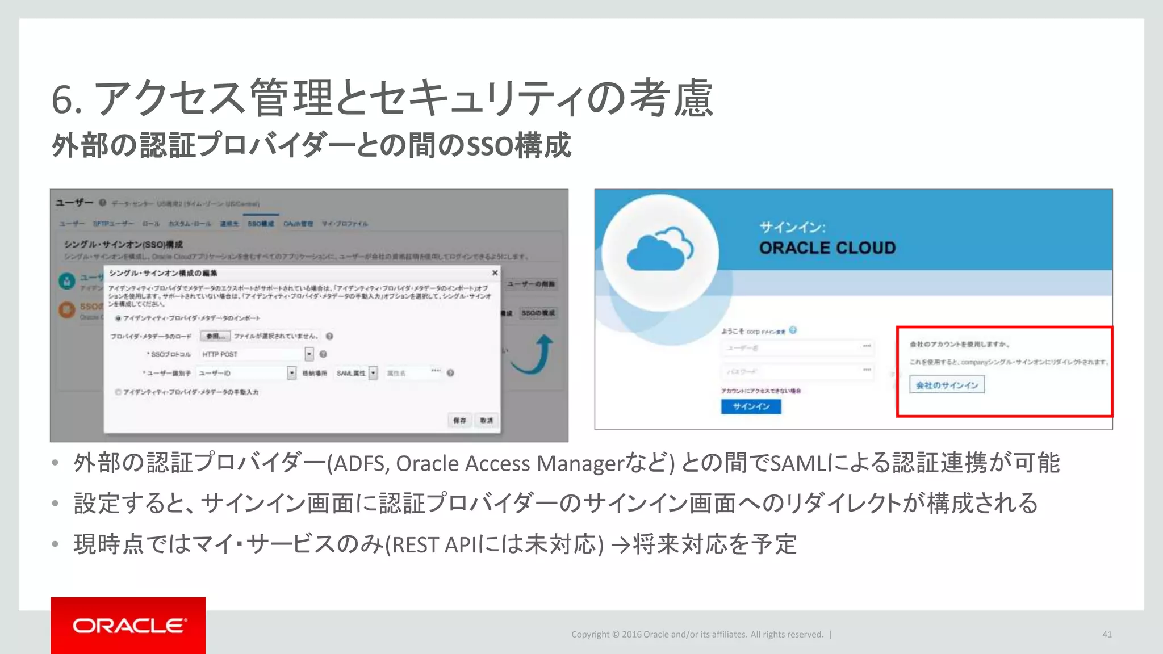This screenshot has width=1163, height=654.
Task: Click the blue サインイン button
Action: point(751,406)
